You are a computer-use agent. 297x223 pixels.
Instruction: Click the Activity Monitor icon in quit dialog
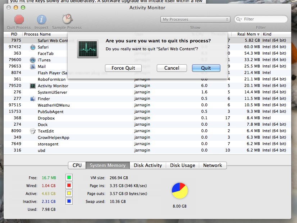[88, 49]
